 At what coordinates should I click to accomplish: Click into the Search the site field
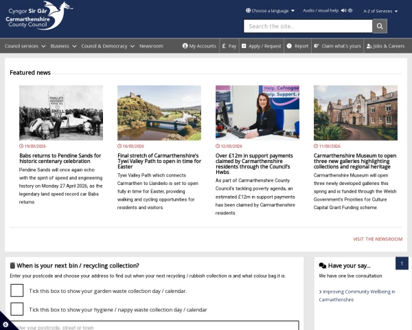coord(308,26)
